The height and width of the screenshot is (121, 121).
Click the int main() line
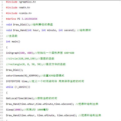click(13, 42)
